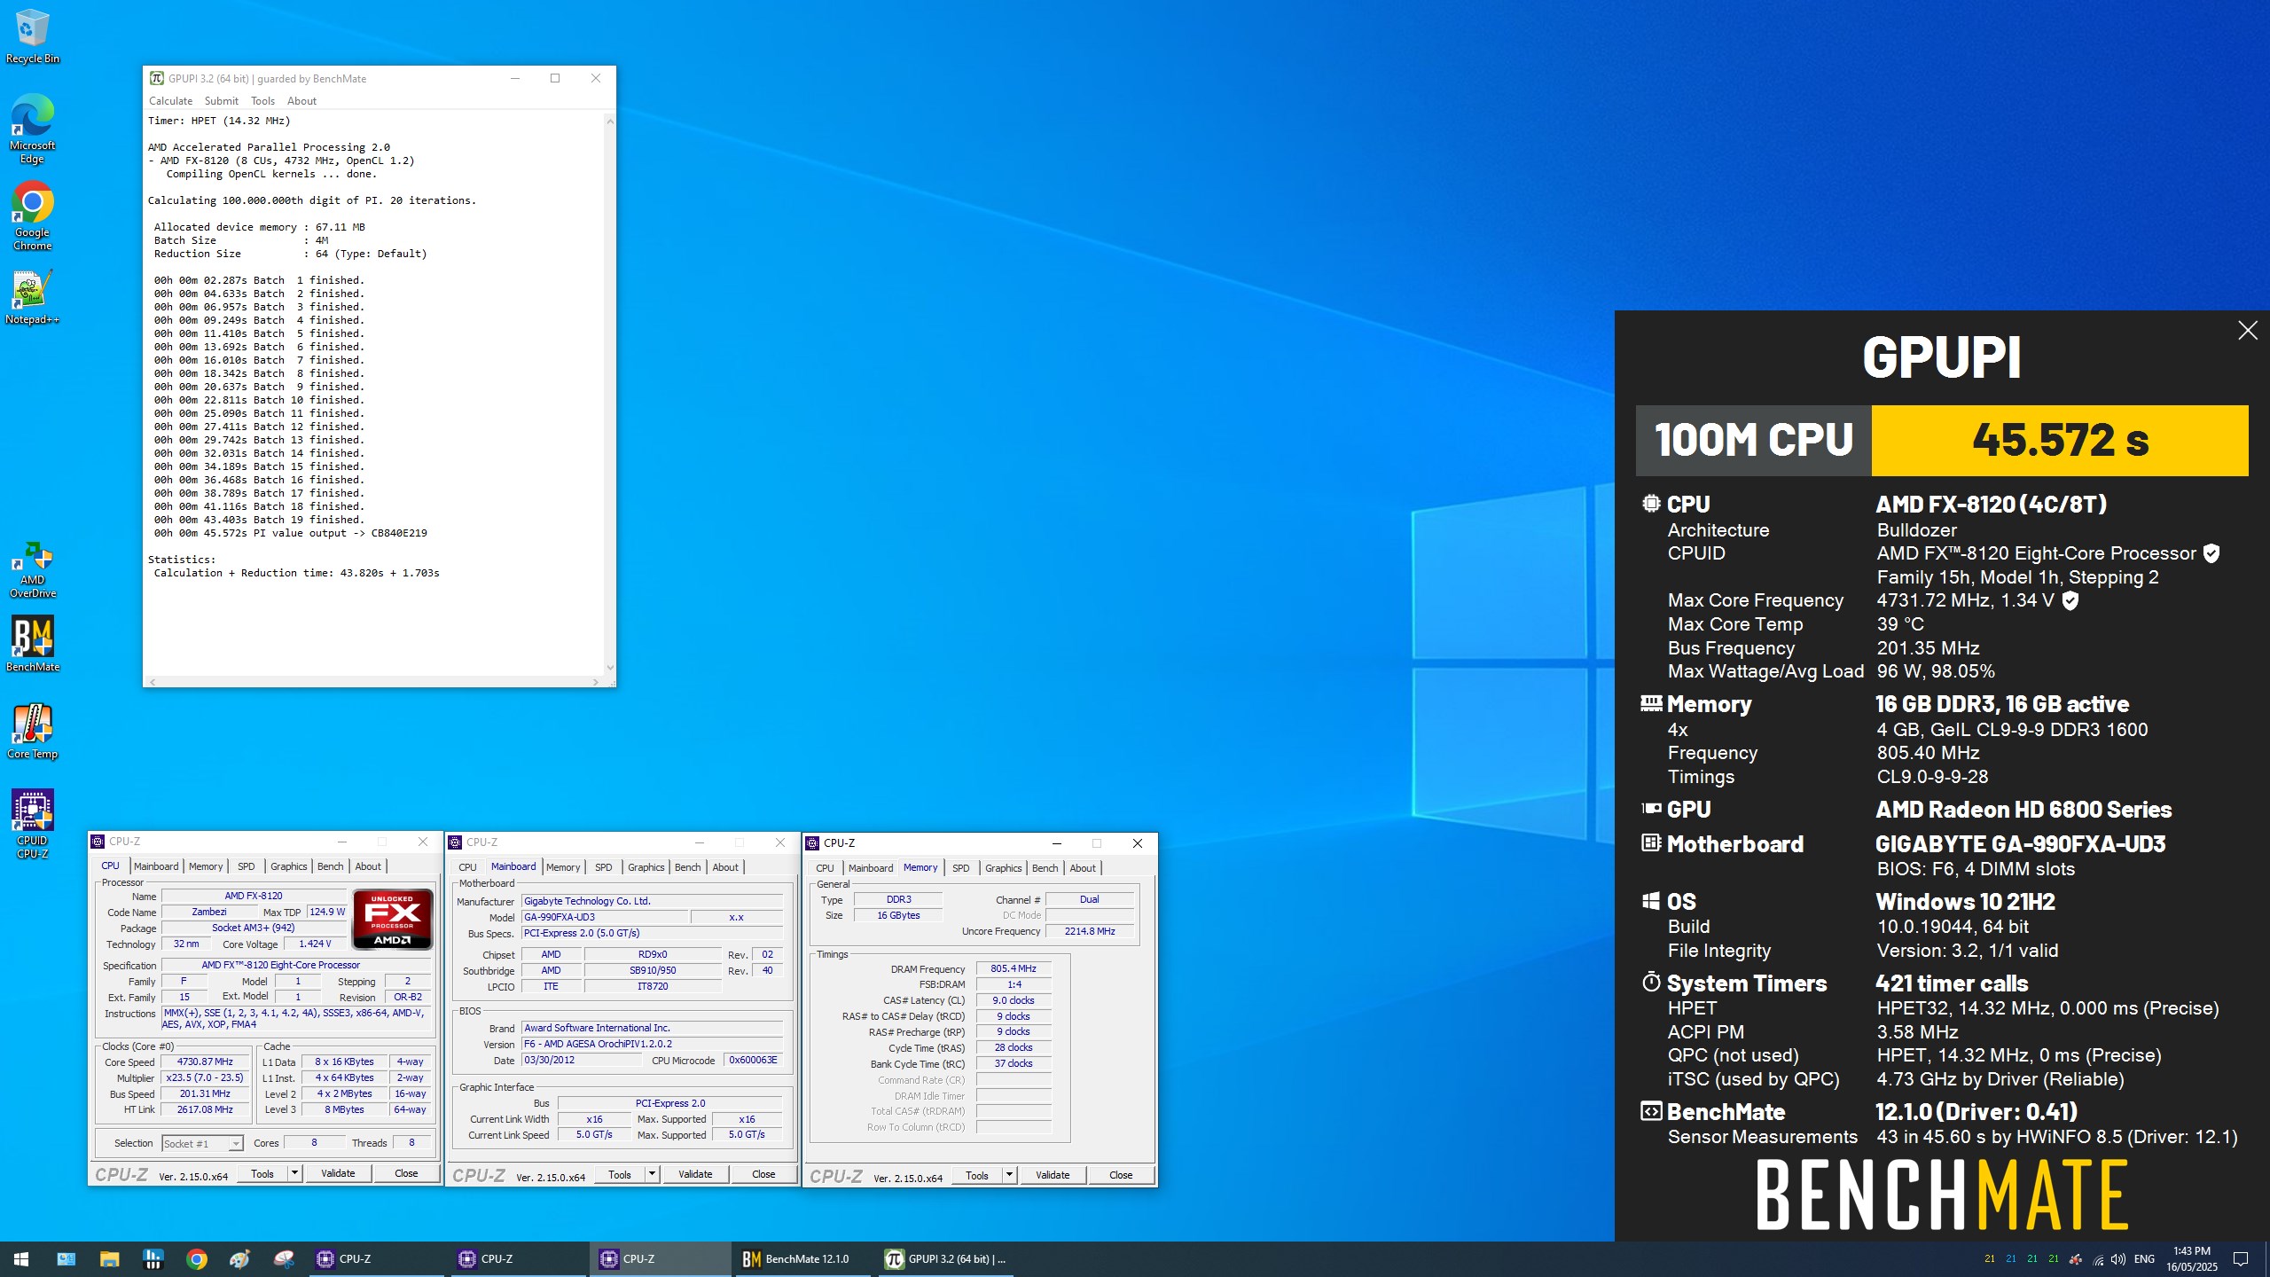
Task: Click Close button in CPU-Z processor window
Action: pos(406,1173)
